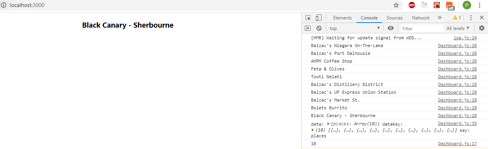Open Dashboard.js:28 link for Touti Gelati

click(457, 77)
